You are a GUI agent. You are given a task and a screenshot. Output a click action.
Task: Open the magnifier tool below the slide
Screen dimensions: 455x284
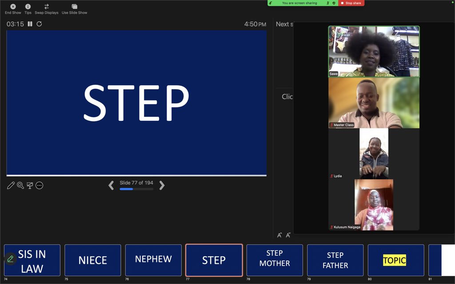(x=20, y=185)
